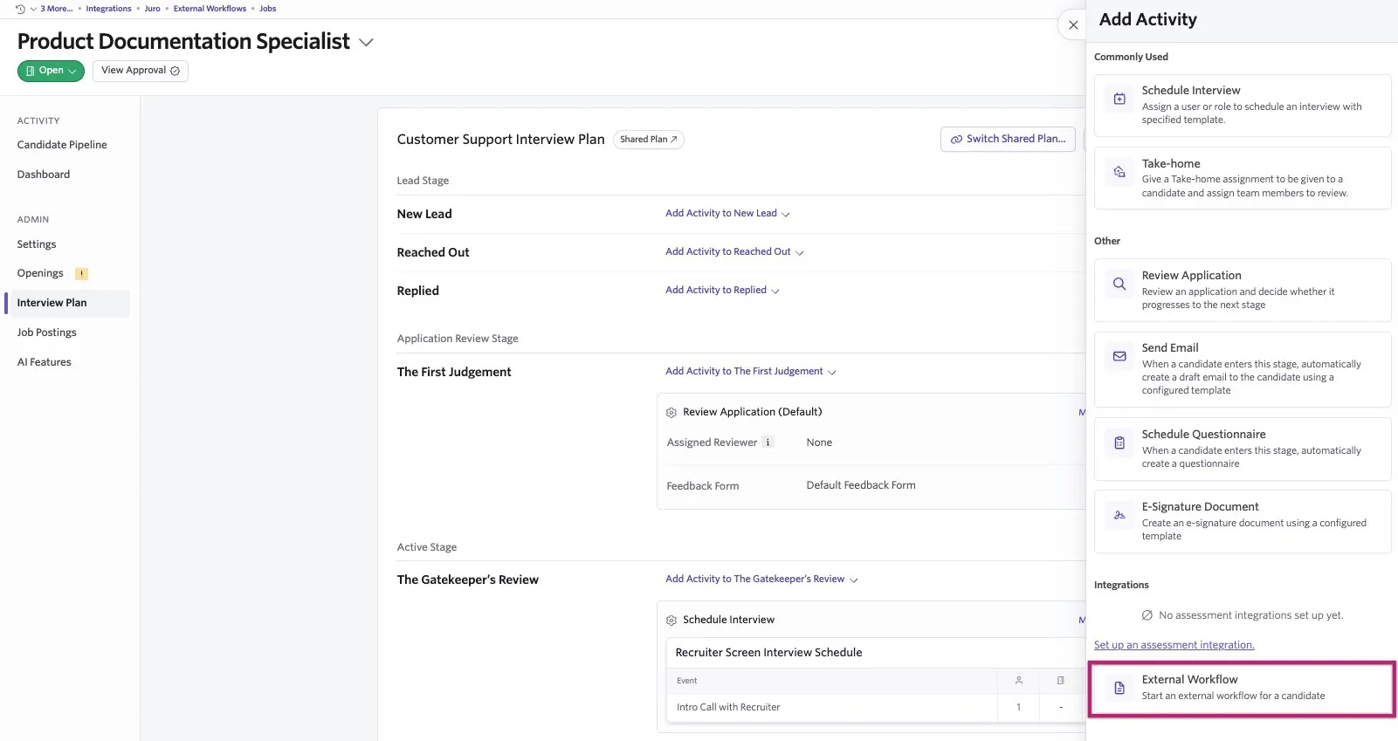Click Recruiter Screen Interview Schedule title
Screen dimensions: 1398x741
[x=768, y=653]
